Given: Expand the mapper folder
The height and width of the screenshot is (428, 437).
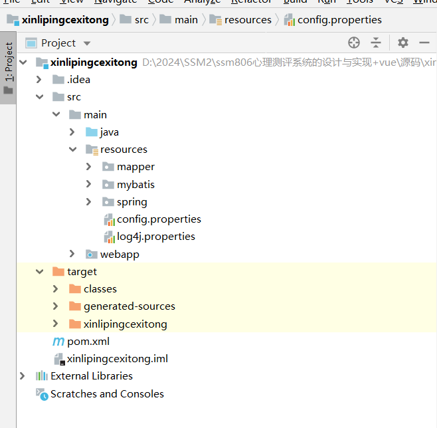Looking at the screenshot, I should click(90, 167).
